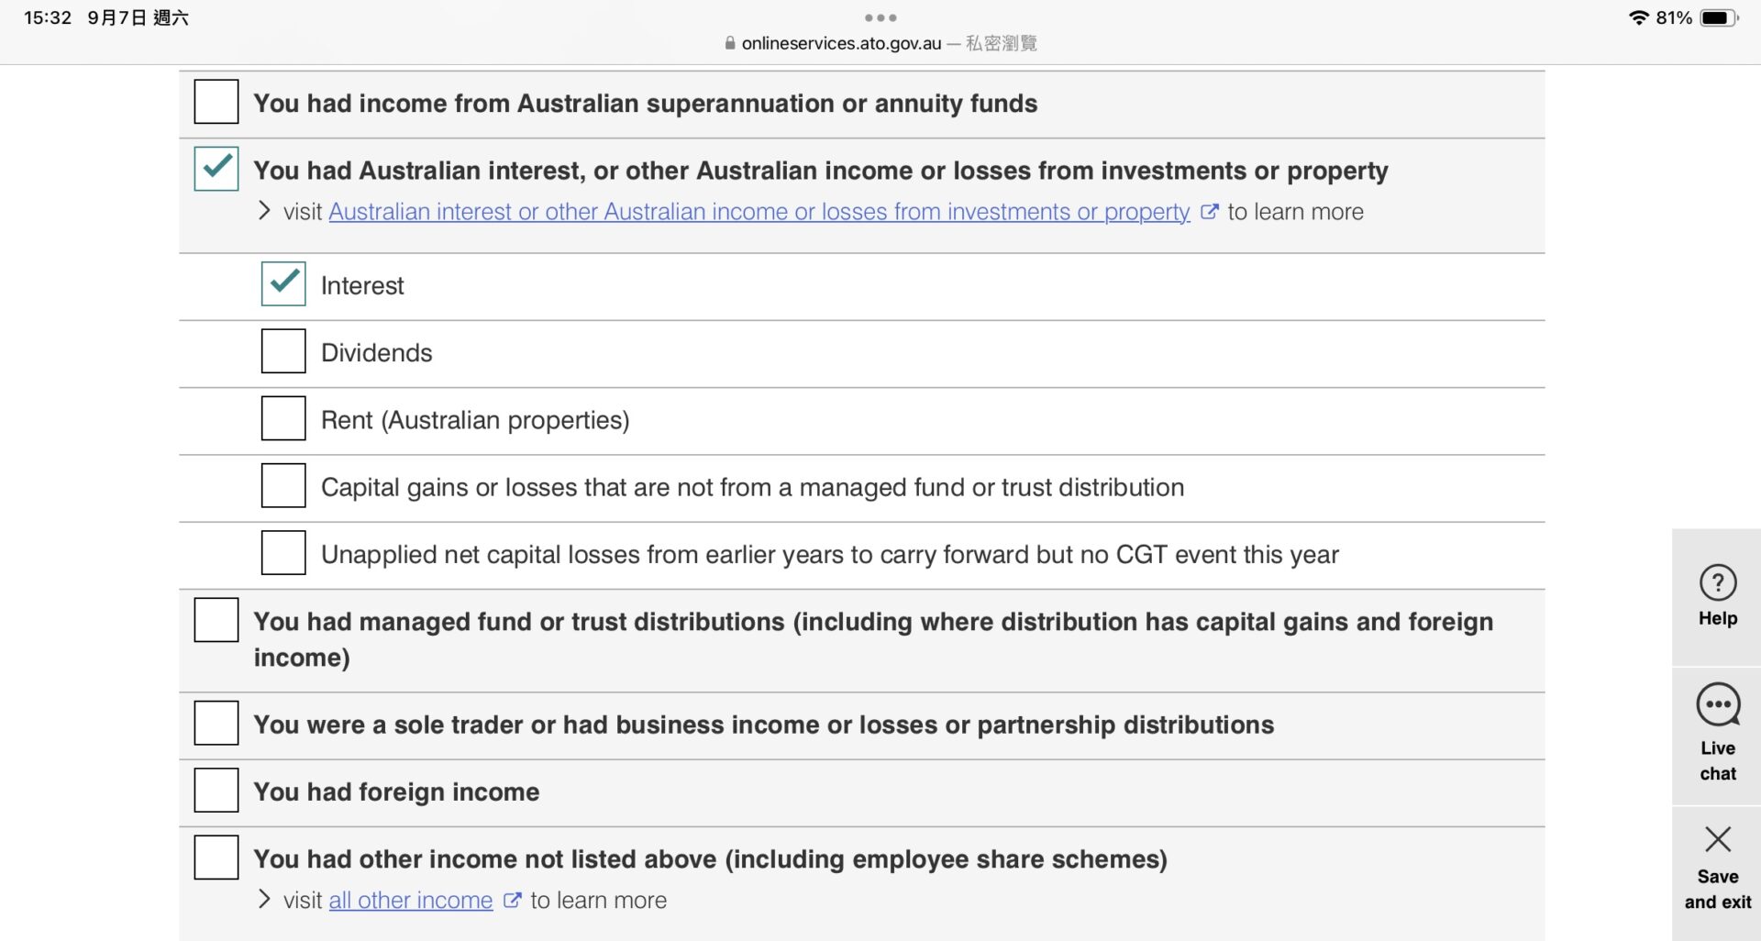This screenshot has width=1761, height=941.
Task: Tap the three-dot multitasking menu at top
Action: [880, 17]
